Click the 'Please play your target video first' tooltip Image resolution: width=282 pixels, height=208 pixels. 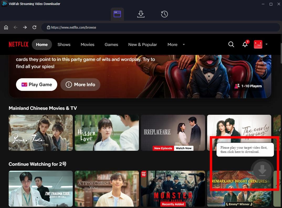pos(245,150)
